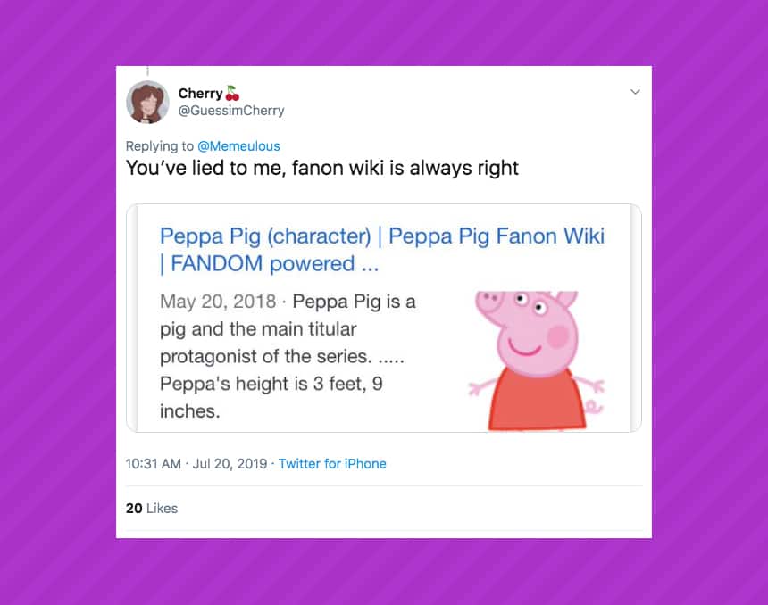768x605 pixels.
Task: Open the tweet options chevron menu
Action: point(635,92)
